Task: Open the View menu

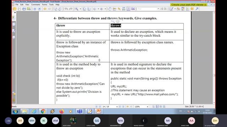Action: 27,5
